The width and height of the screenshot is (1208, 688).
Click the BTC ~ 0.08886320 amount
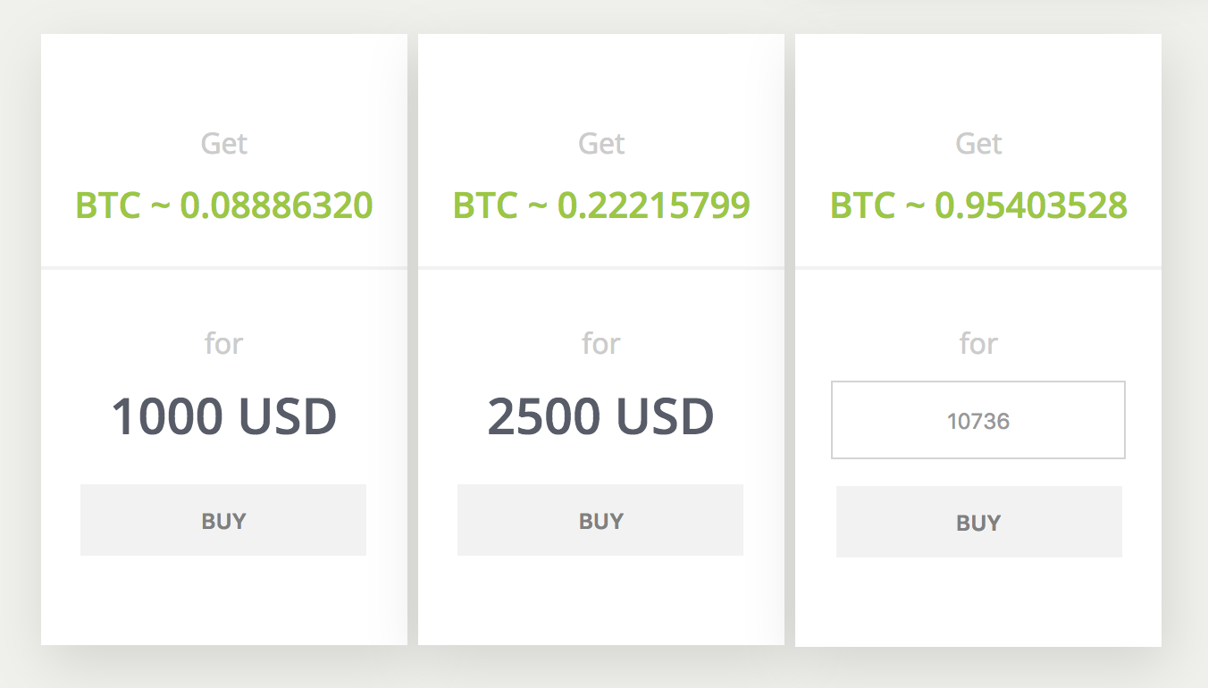223,206
